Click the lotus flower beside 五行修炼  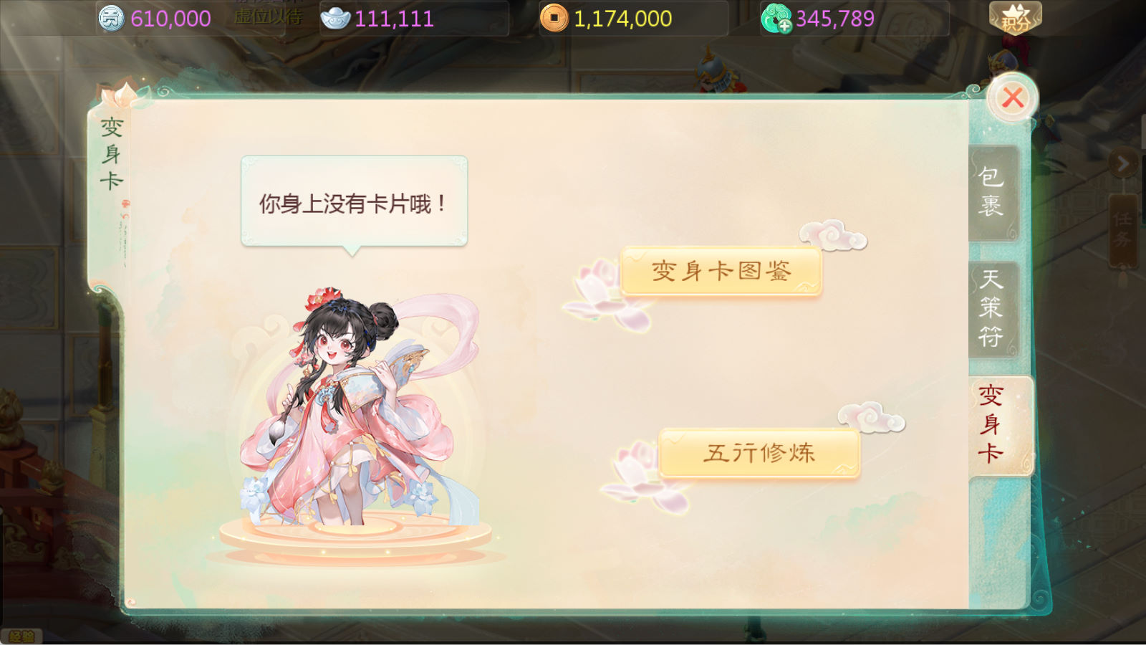pos(643,477)
